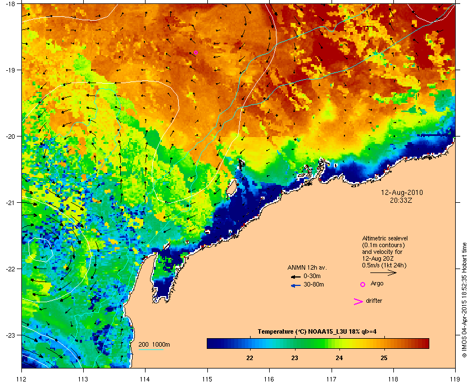Screen dimensions: 472x382
Task: Click the Altimetric sealevel legend text
Action: [385, 238]
